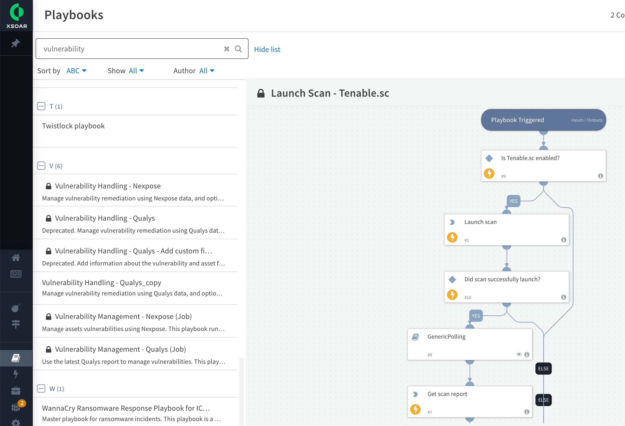Select the Launch scan task title
Image resolution: width=625 pixels, height=426 pixels.
click(480, 222)
